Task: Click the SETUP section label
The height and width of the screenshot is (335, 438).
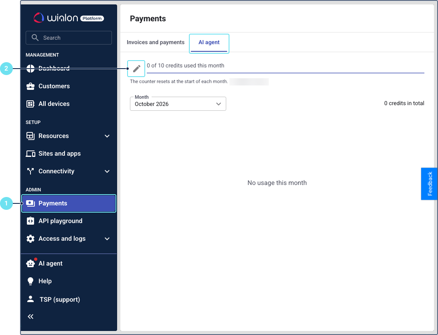Action: coord(33,122)
